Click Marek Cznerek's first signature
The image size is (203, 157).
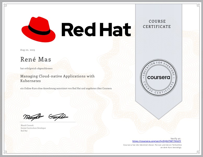tap(33, 117)
